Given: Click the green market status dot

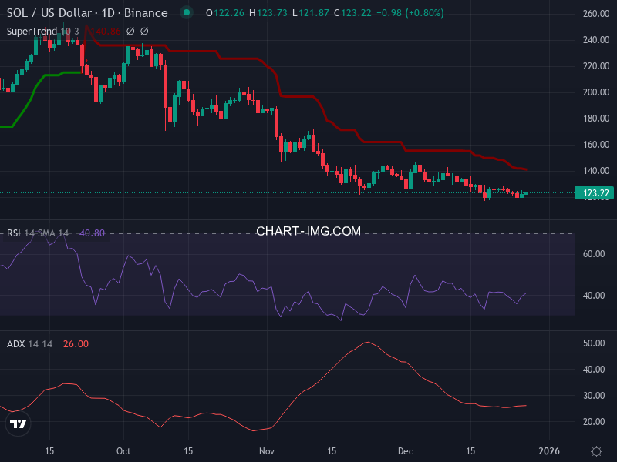Looking at the screenshot, I should [186, 13].
